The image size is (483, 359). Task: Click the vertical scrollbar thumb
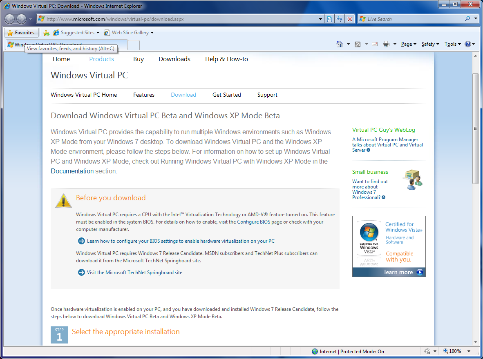[x=475, y=129]
